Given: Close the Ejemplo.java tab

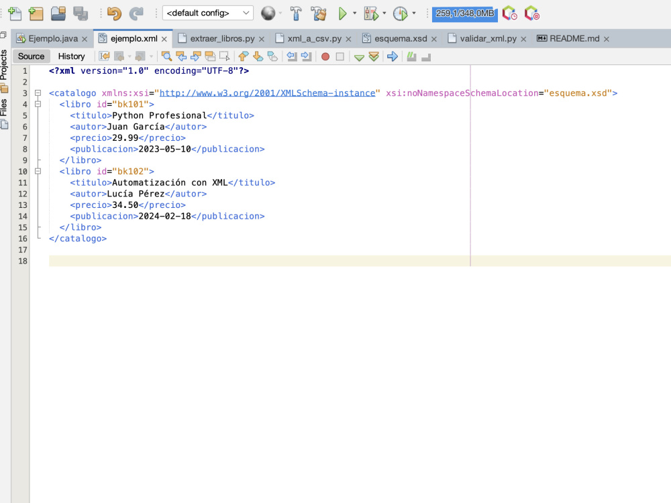Looking at the screenshot, I should (85, 39).
